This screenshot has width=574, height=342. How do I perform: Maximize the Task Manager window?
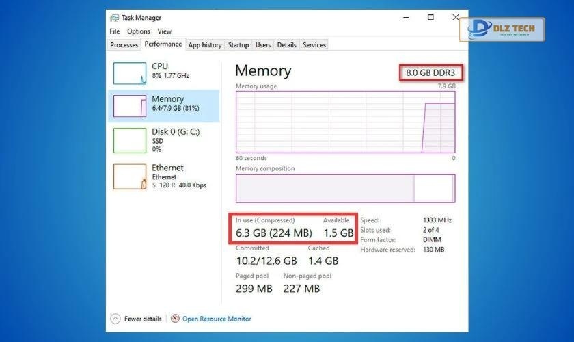pyautogui.click(x=430, y=18)
